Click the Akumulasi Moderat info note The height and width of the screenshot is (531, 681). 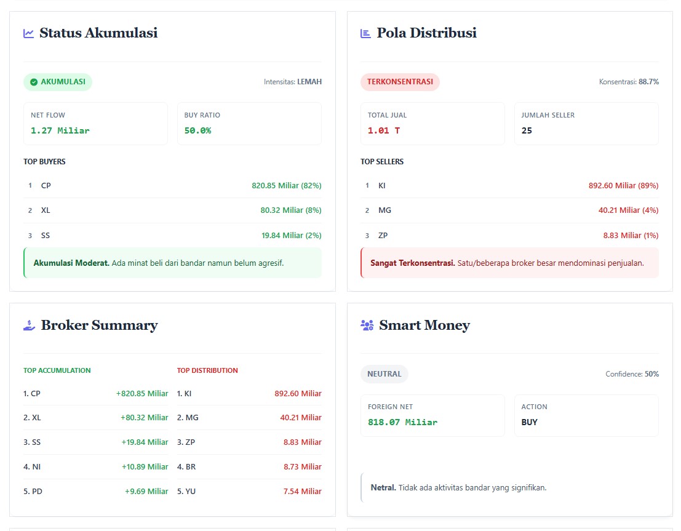(x=172, y=263)
